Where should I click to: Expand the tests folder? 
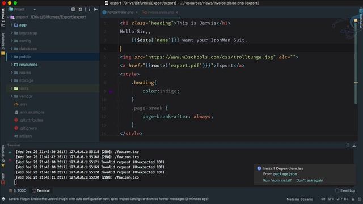click(x=11, y=88)
